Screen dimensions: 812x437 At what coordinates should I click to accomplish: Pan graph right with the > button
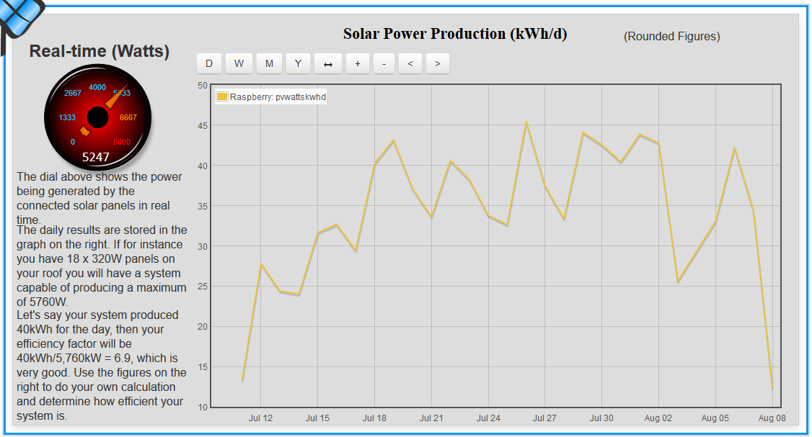(x=438, y=63)
